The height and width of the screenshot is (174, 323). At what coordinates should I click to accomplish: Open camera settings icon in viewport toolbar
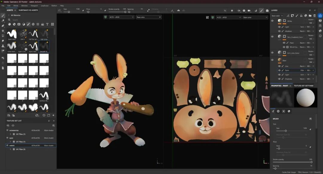tap(249, 10)
